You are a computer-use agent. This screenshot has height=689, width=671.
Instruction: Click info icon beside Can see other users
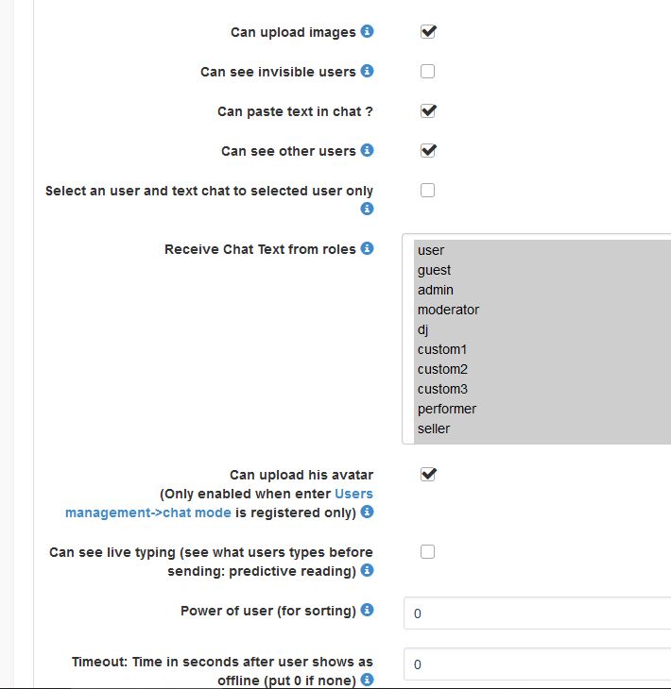tap(368, 150)
